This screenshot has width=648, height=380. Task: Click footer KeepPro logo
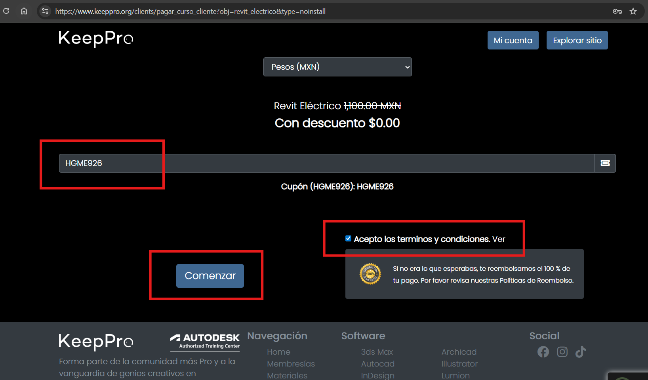pyautogui.click(x=96, y=342)
